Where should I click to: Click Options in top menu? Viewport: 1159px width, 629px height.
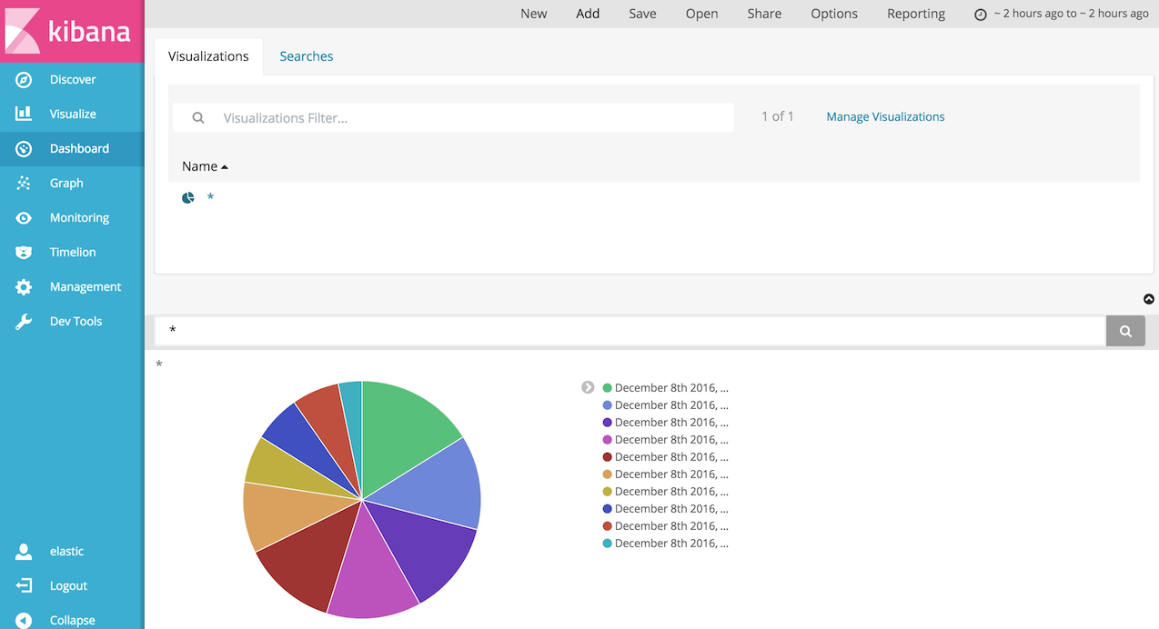[x=834, y=14]
